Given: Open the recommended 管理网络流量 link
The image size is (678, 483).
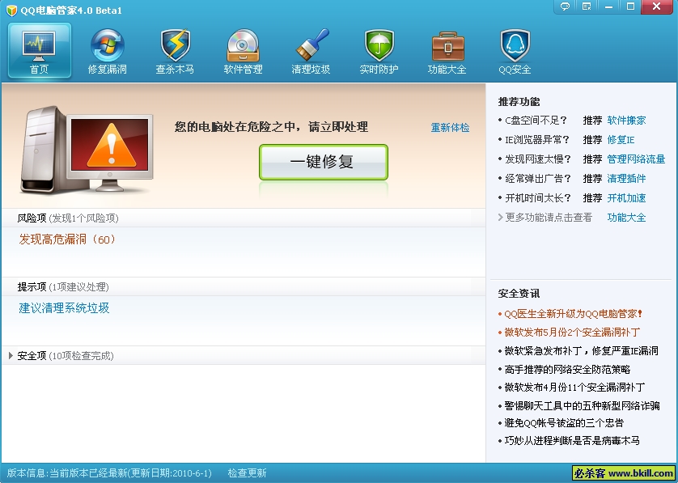Looking at the screenshot, I should [636, 159].
